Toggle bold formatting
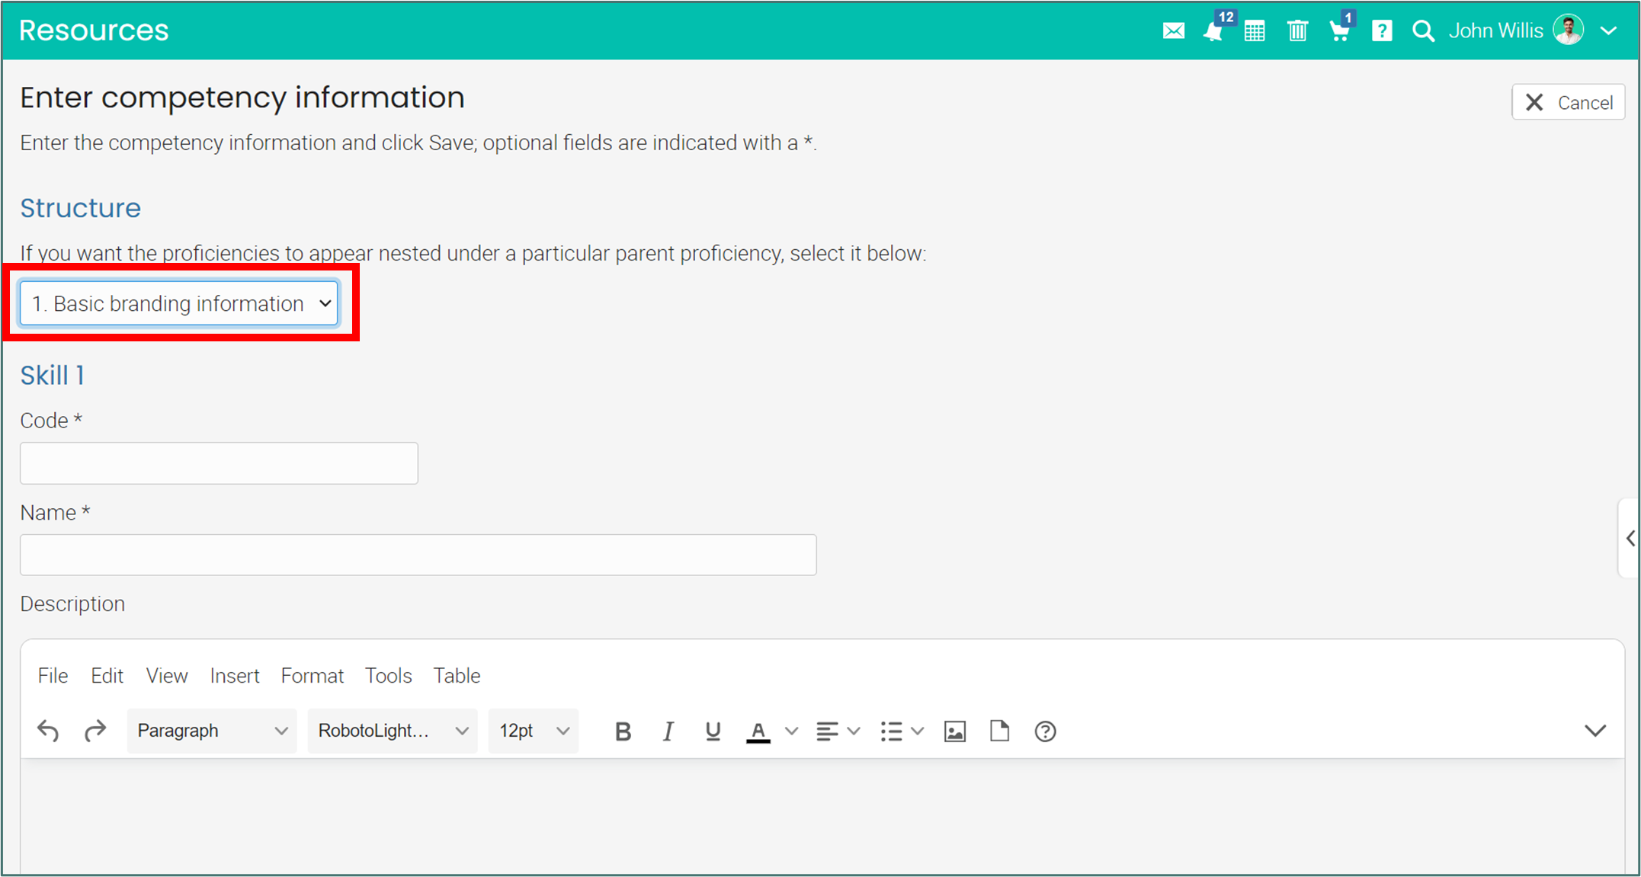The width and height of the screenshot is (1641, 877). [x=623, y=731]
